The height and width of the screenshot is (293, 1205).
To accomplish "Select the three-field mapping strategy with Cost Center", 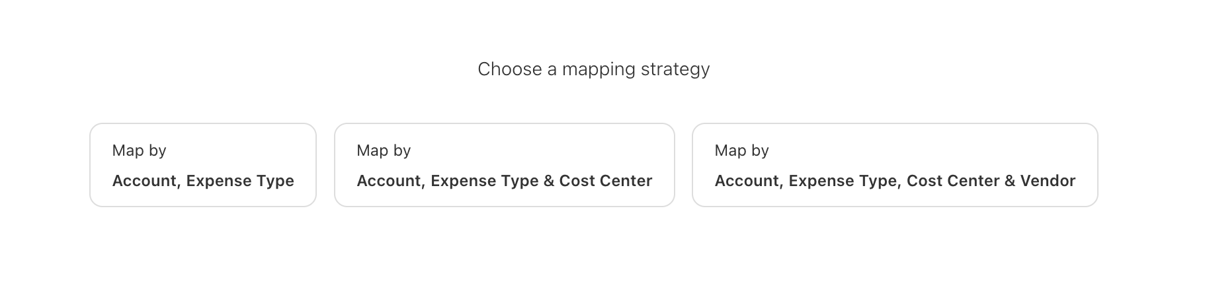I will pos(504,165).
